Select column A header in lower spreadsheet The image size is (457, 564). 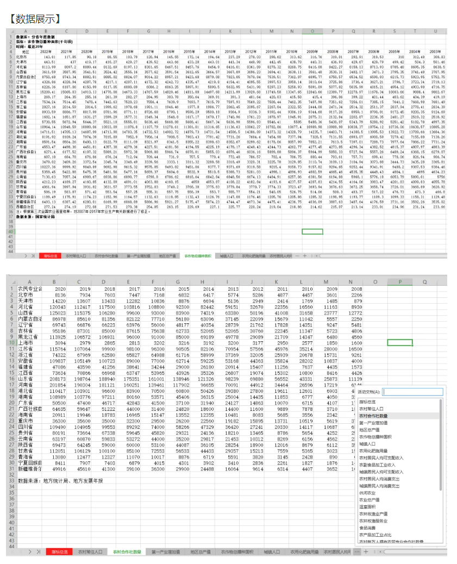[x=29, y=282]
